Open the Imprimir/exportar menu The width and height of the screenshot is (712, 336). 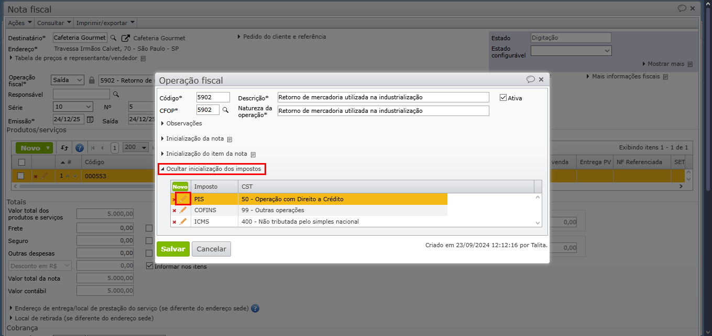coord(105,23)
